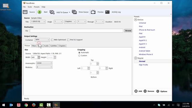The height and width of the screenshot is (108, 192).
Task: Enable Web Optimized checkbox
Action: click(52, 40)
